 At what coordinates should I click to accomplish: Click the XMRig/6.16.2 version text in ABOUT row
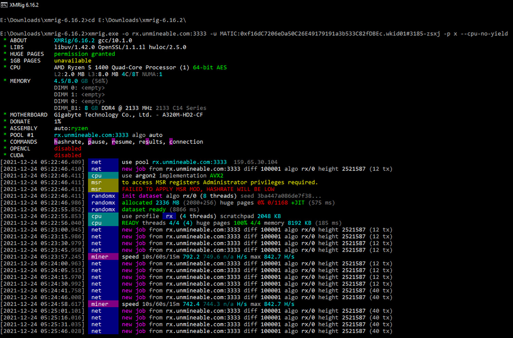[74, 40]
